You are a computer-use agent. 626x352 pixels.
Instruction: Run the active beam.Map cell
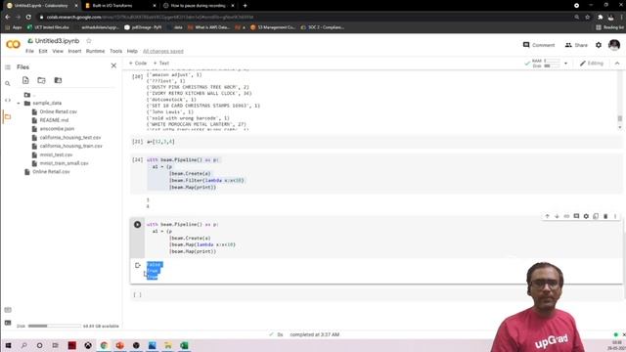pyautogui.click(x=137, y=224)
